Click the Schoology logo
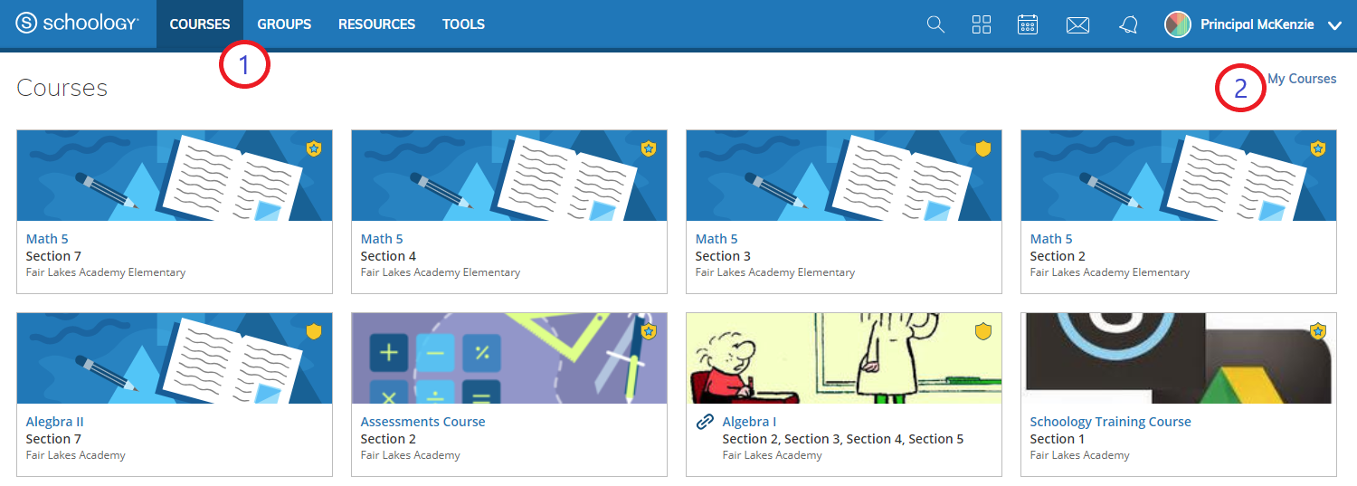 (78, 24)
